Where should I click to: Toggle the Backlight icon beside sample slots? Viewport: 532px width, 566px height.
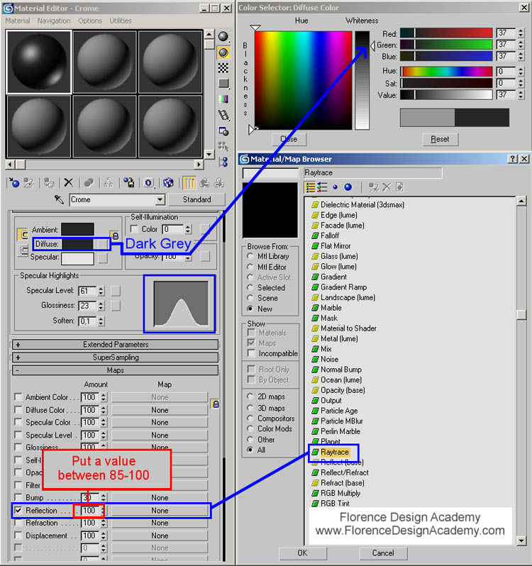(x=223, y=52)
